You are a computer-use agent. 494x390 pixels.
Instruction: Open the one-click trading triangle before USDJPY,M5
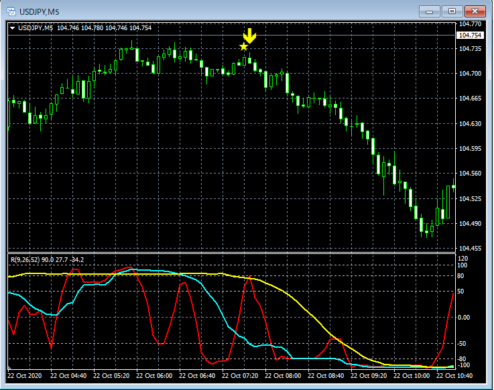point(12,28)
